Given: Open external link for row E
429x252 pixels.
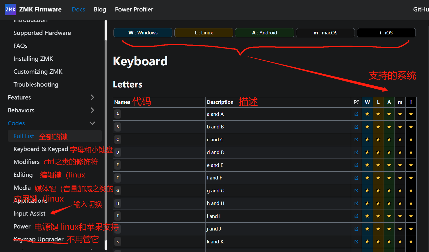Looking at the screenshot, I should 356,165.
